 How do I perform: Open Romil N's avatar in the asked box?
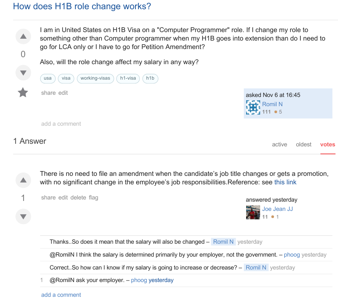coord(253,108)
